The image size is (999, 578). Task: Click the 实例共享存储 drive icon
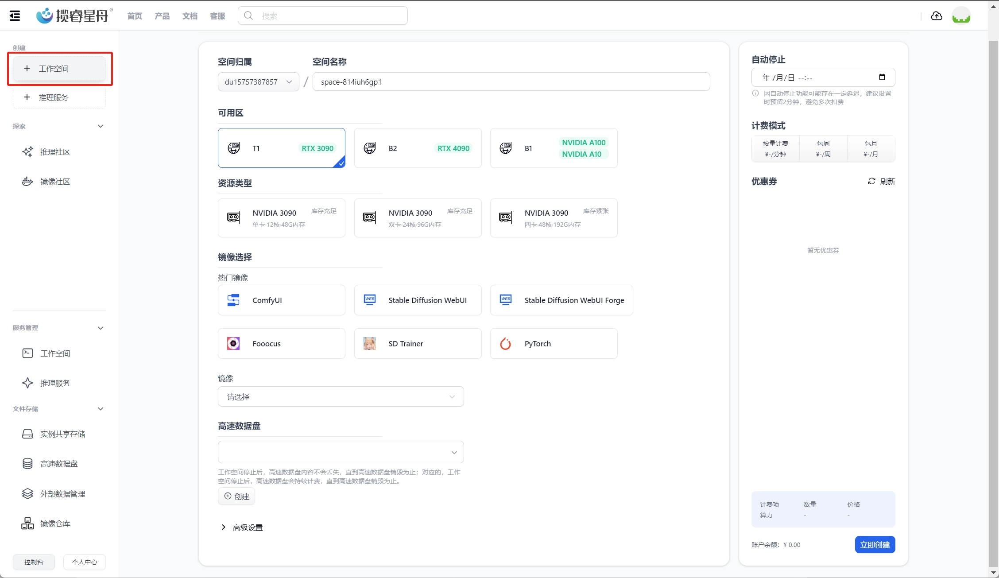[x=27, y=434]
